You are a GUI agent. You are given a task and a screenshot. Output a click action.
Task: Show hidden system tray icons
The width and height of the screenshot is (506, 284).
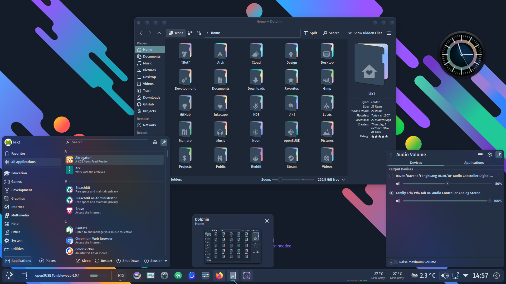pos(466,276)
